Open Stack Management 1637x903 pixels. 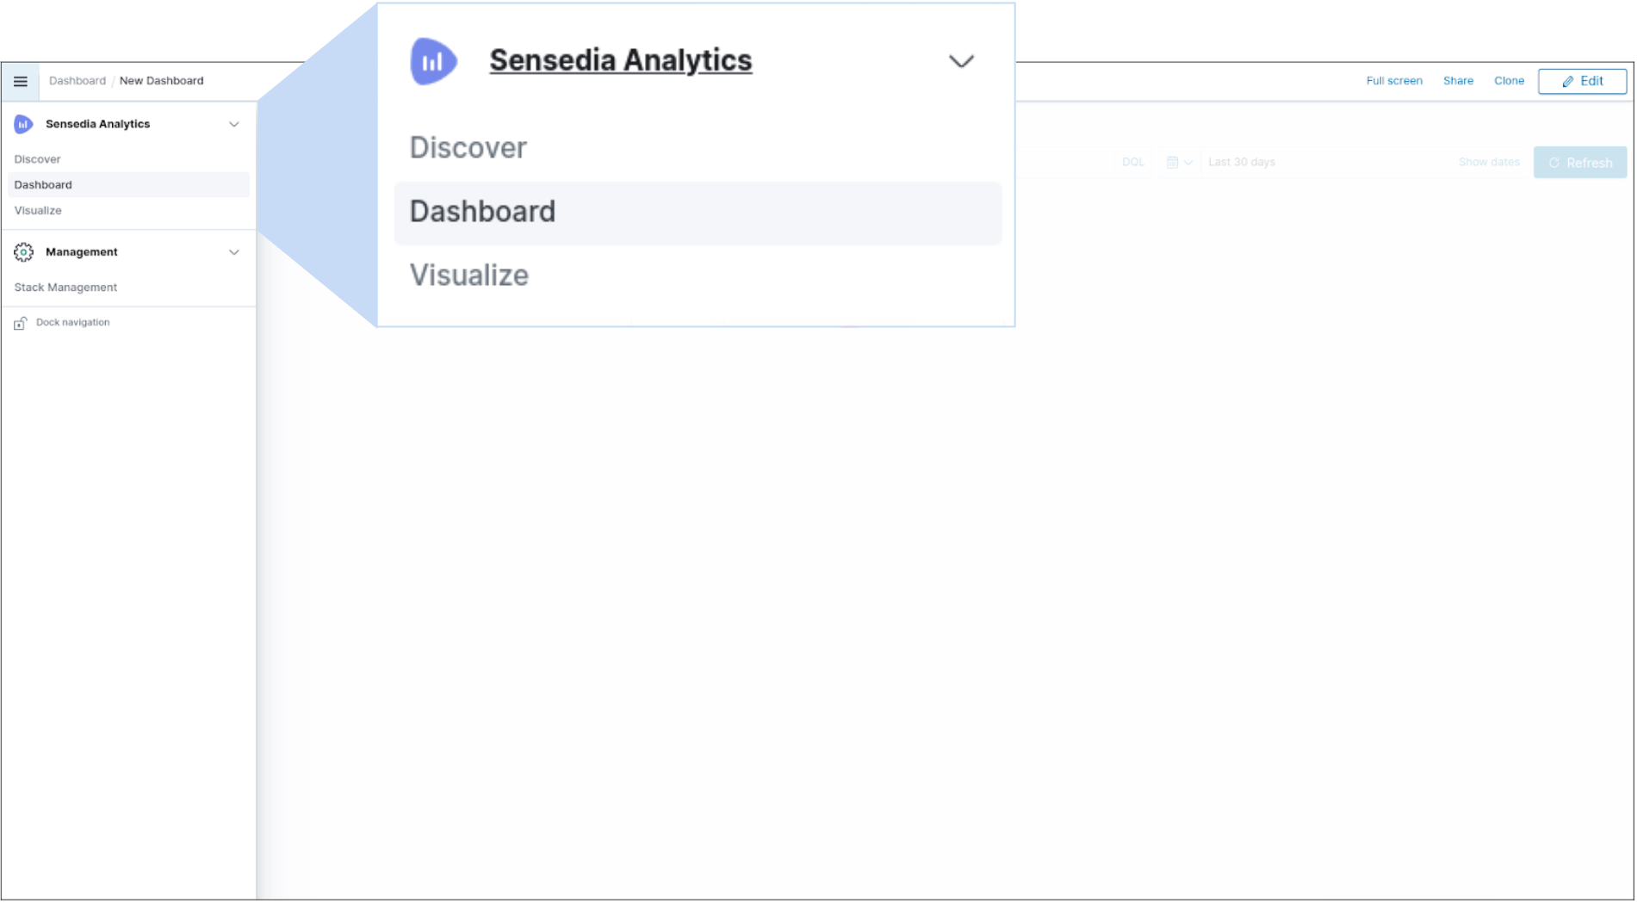coord(65,288)
